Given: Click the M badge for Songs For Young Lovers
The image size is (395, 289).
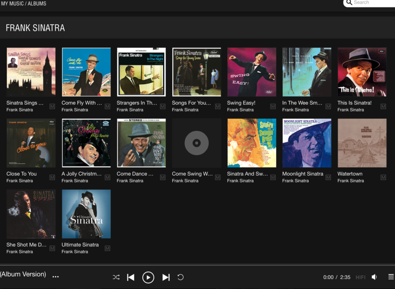Looking at the screenshot, I should coord(218,106).
